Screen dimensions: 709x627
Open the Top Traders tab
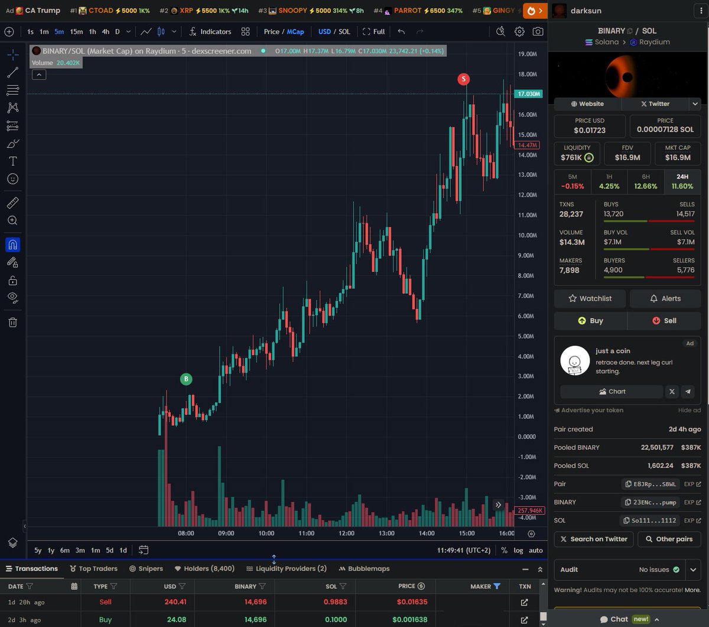93,568
